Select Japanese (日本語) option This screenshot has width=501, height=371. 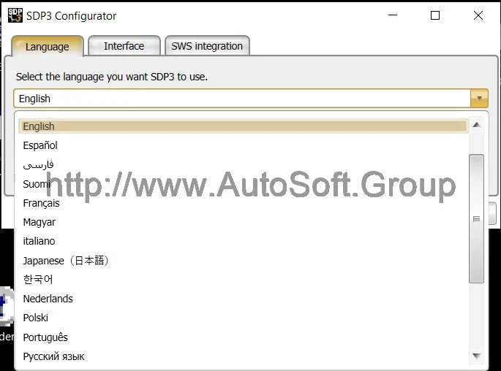[x=66, y=261]
